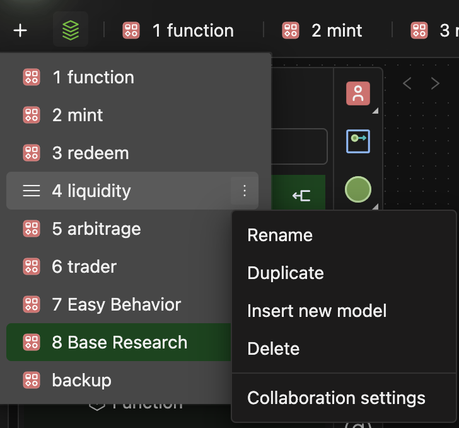
Task: Open three-dot menu for 4 liquidity
Action: point(245,191)
